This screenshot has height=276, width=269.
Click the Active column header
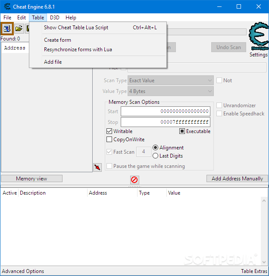pyautogui.click(x=9, y=193)
